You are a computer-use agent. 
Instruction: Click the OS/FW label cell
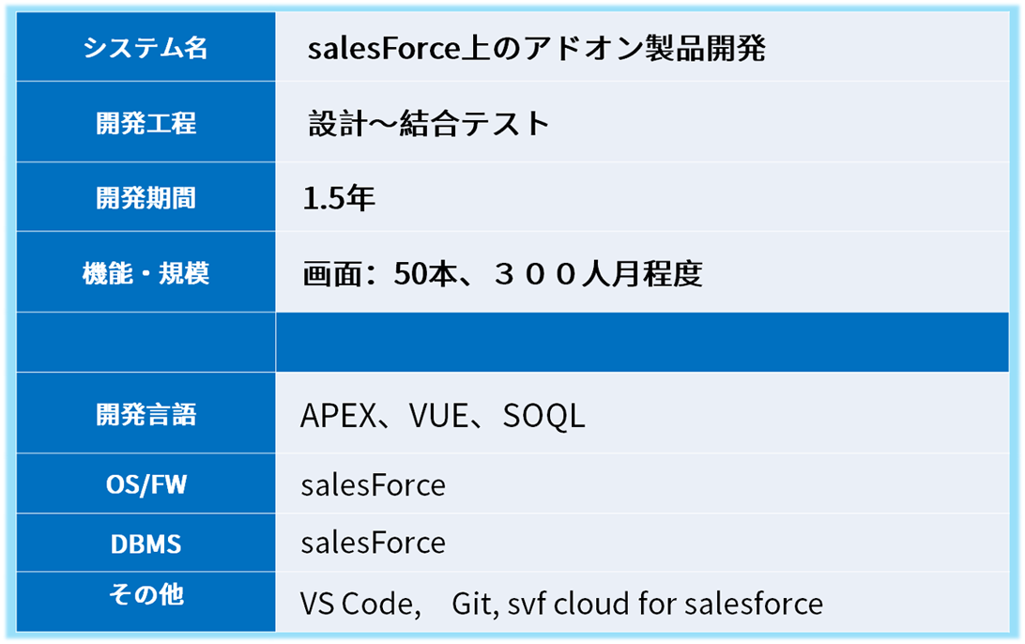(145, 485)
